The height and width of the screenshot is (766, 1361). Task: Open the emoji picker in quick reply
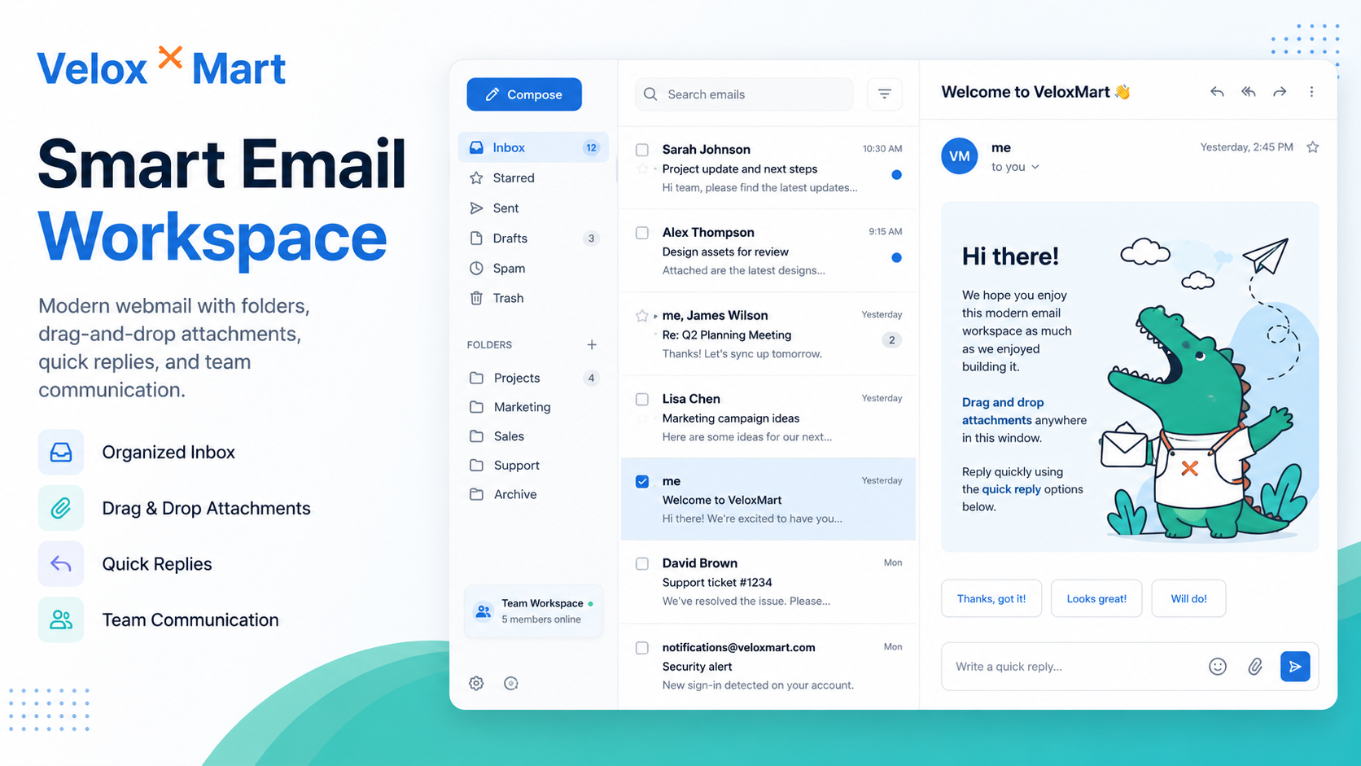[1217, 667]
